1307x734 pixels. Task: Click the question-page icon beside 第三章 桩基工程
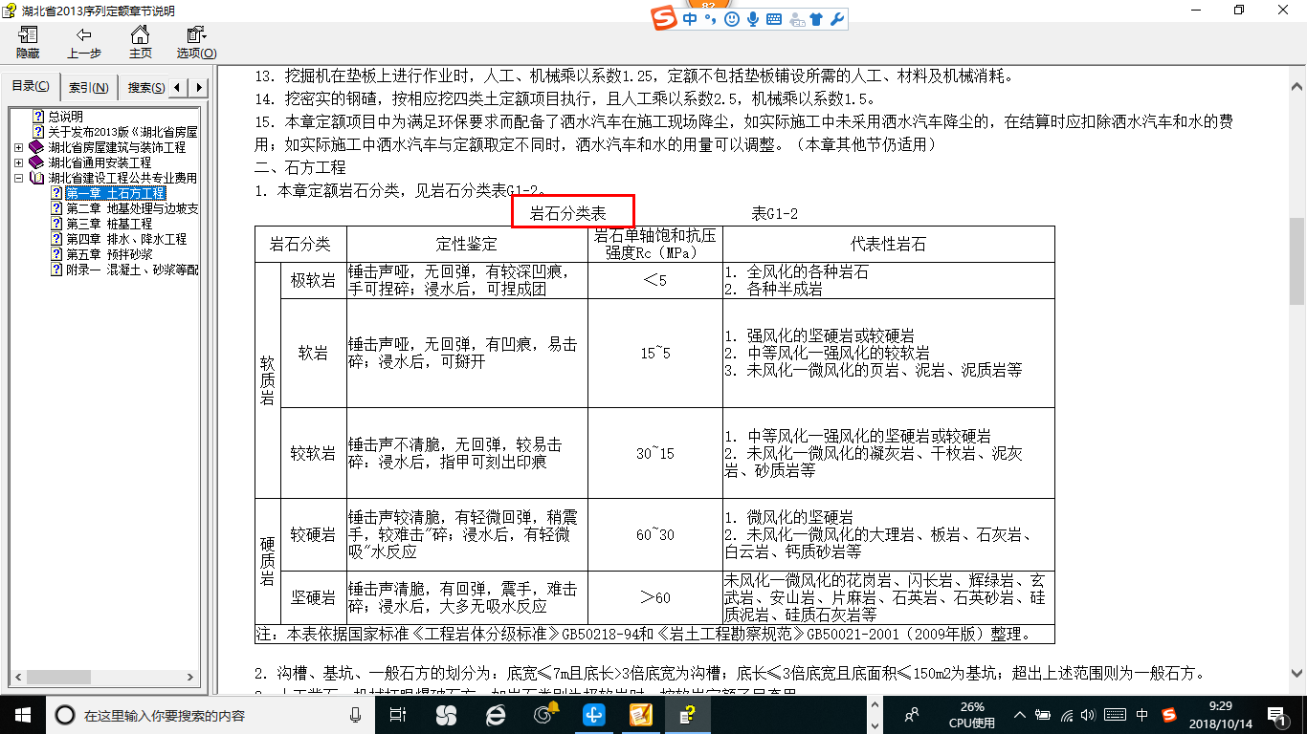(x=56, y=224)
